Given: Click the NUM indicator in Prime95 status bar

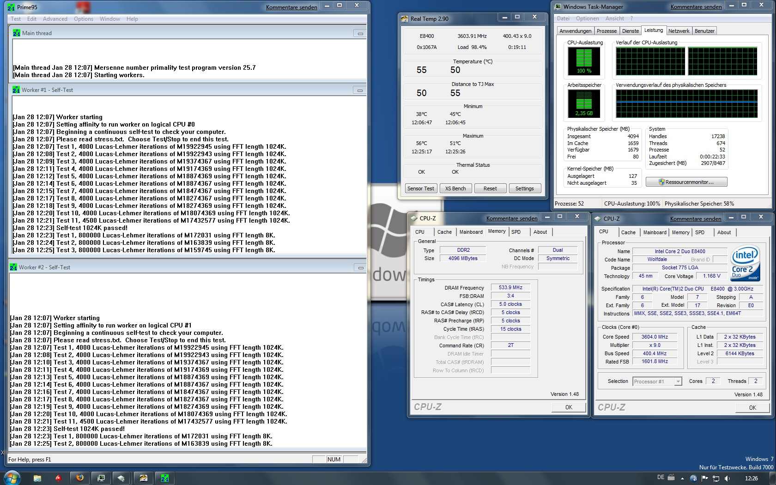Looking at the screenshot, I should (333, 460).
